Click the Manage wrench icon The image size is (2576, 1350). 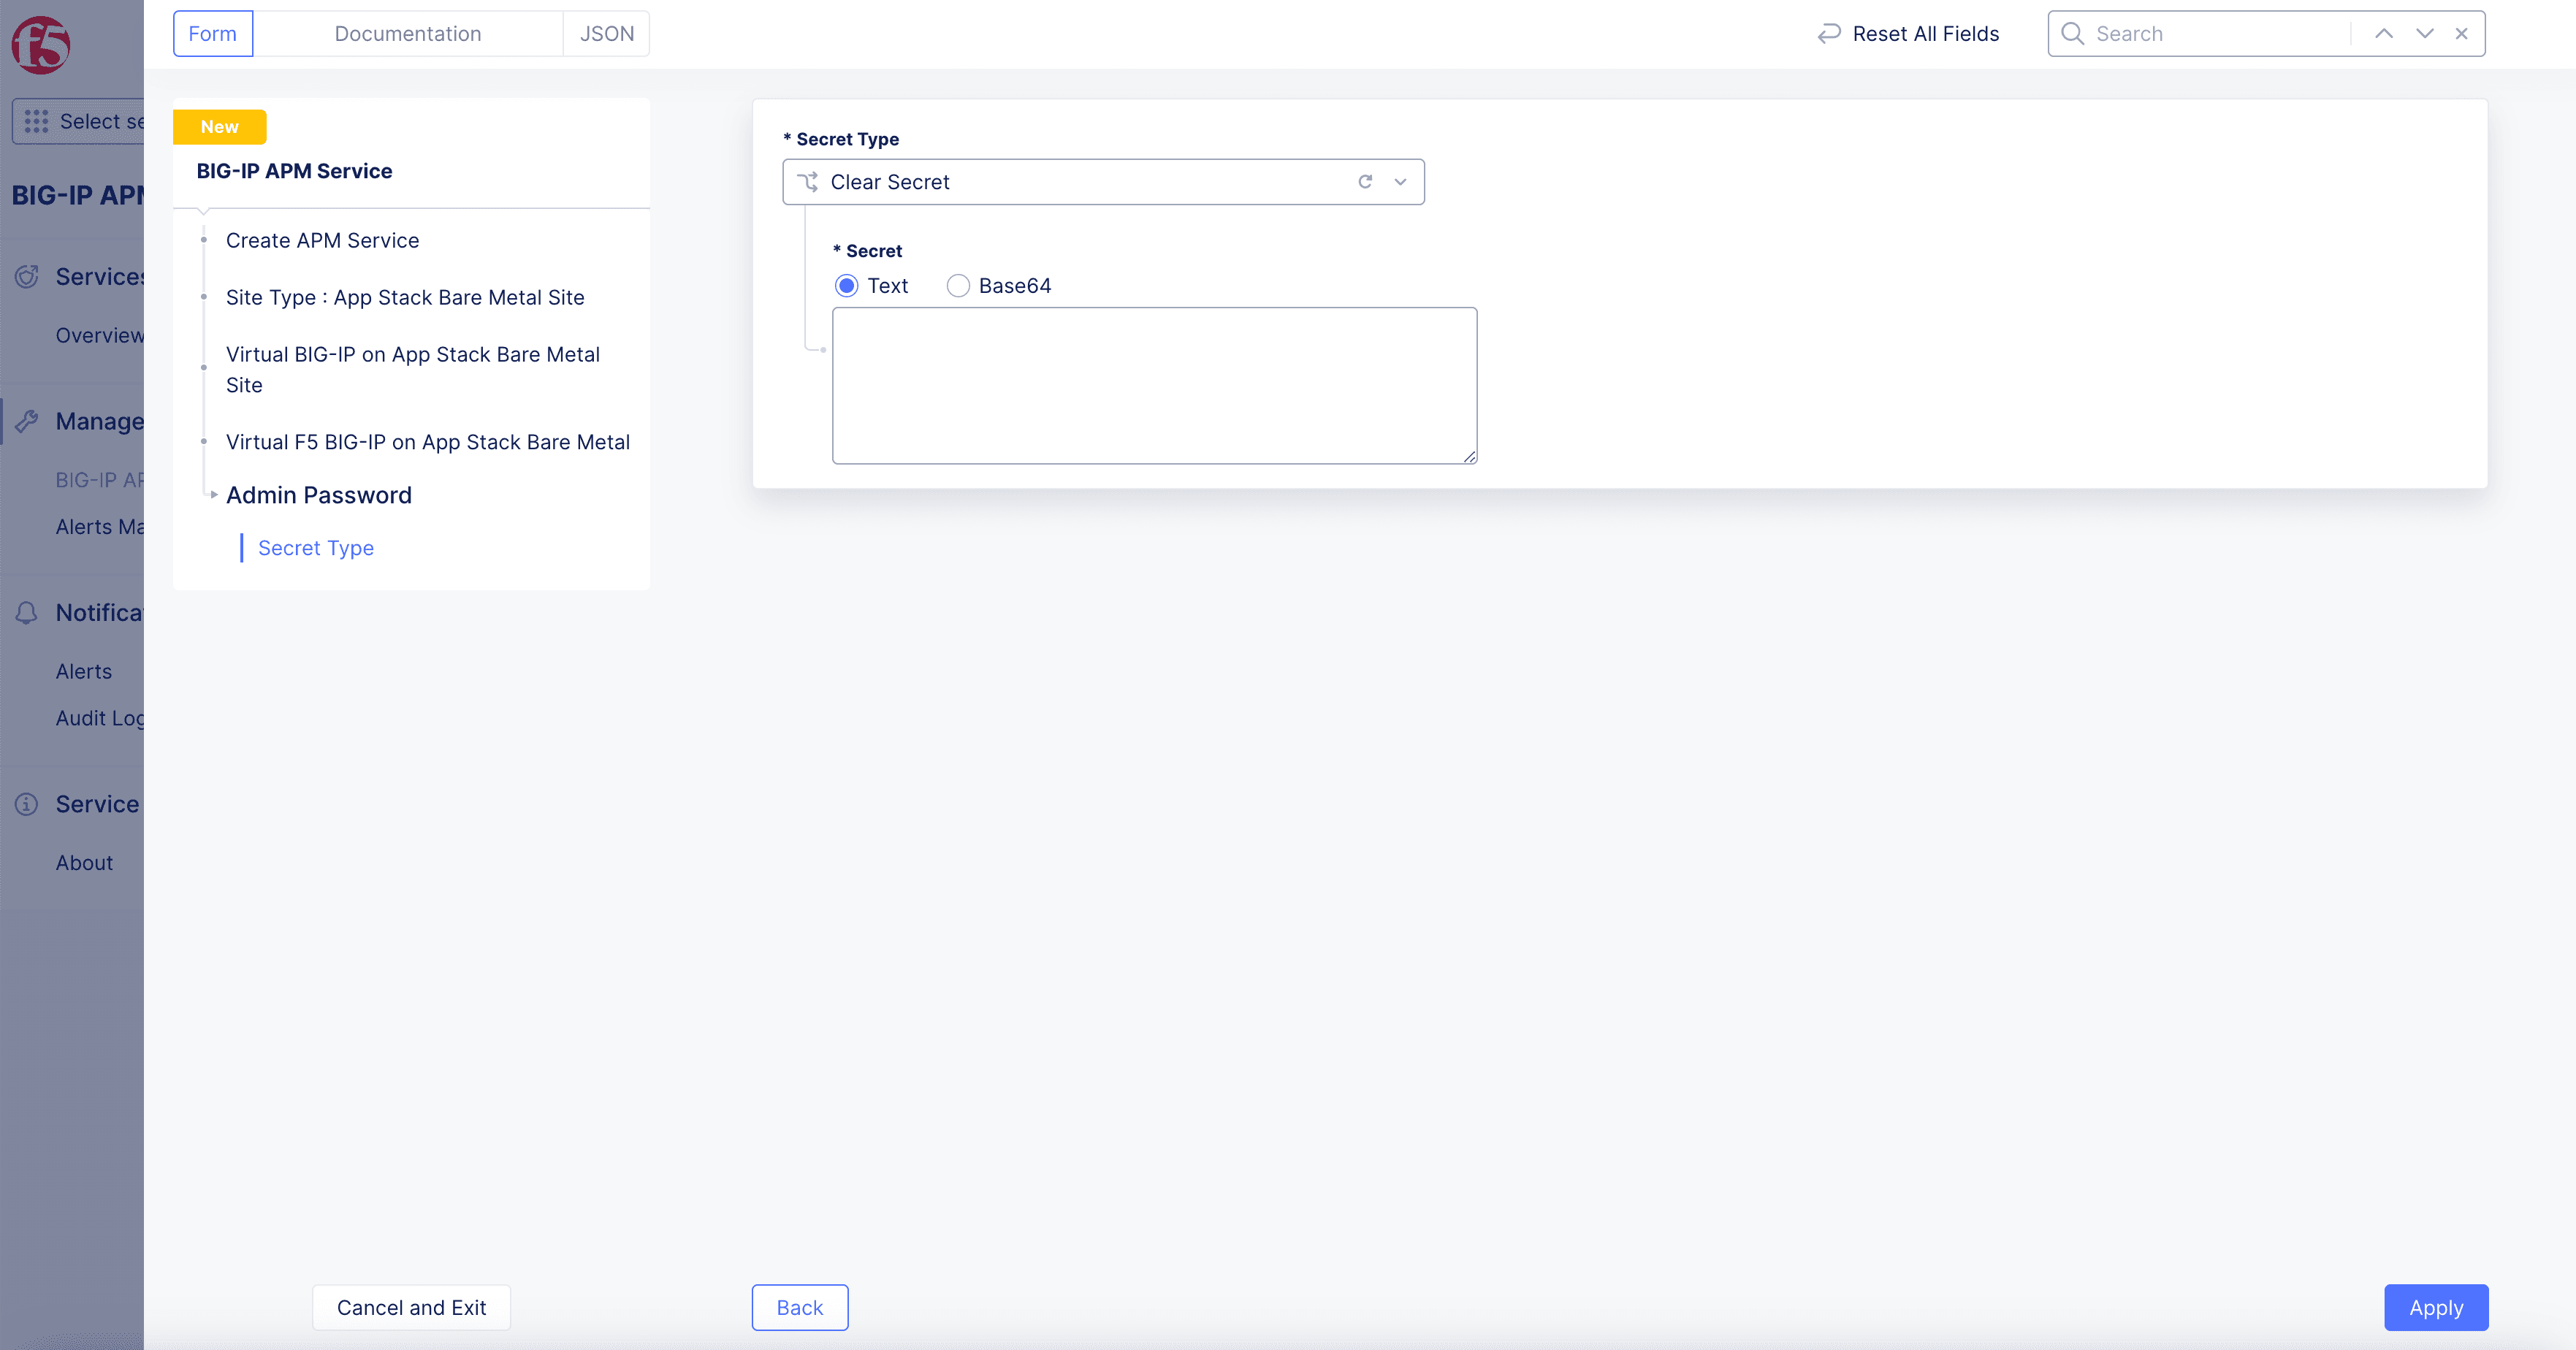(27, 422)
